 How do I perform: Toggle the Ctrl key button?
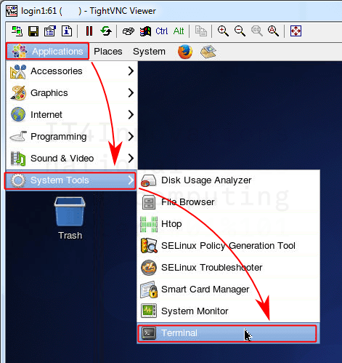pos(161,31)
